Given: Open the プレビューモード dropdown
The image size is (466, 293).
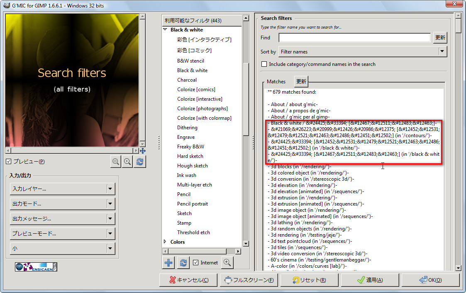Looking at the screenshot, I should point(62,234).
